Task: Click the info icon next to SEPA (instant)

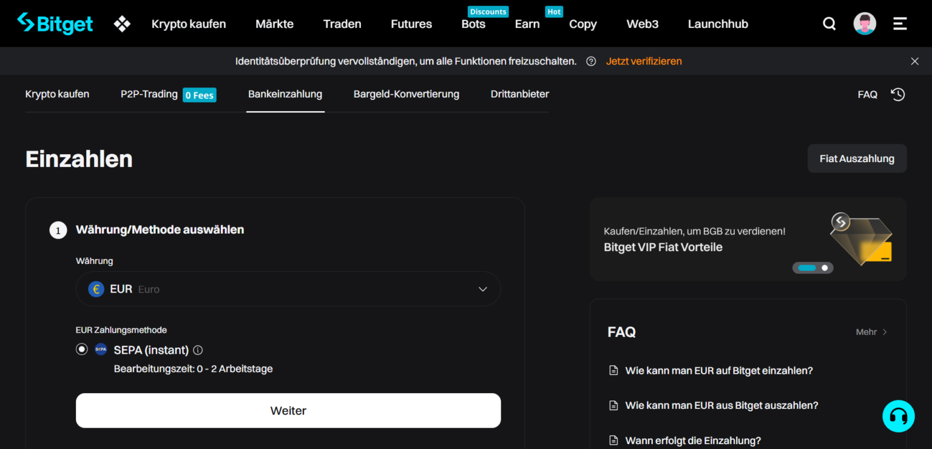Action: [x=197, y=349]
